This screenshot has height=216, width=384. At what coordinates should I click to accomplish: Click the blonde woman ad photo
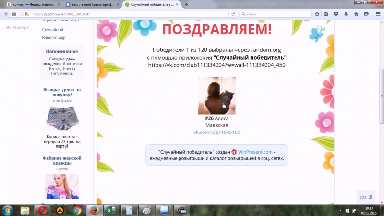tap(62, 187)
